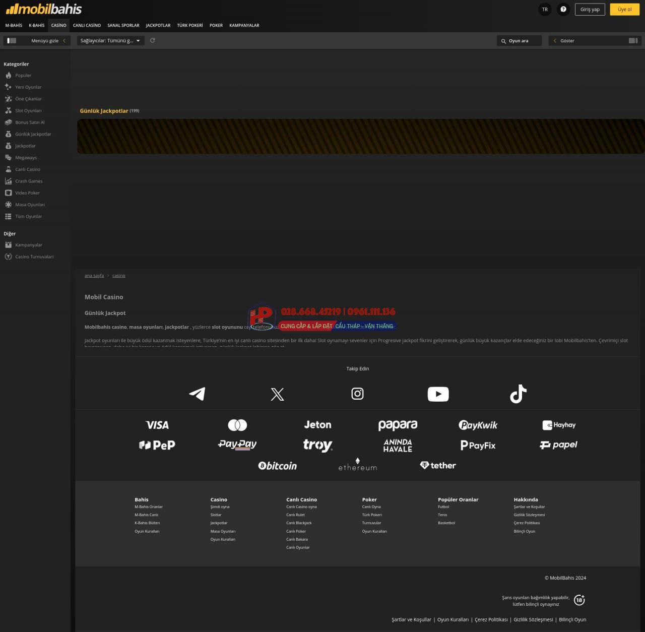This screenshot has width=645, height=632.
Task: Click the Crash Games chart icon
Action: 8,181
